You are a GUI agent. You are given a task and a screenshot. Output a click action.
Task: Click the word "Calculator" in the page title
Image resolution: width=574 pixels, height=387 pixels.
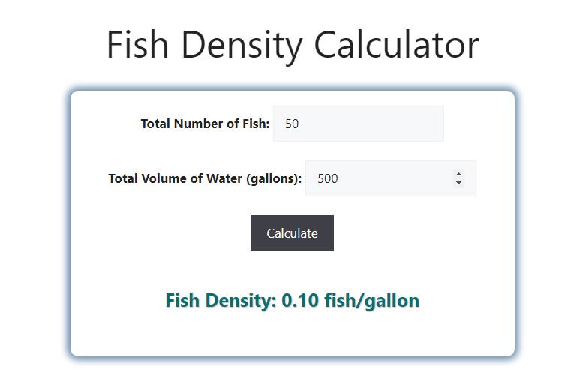tap(397, 45)
